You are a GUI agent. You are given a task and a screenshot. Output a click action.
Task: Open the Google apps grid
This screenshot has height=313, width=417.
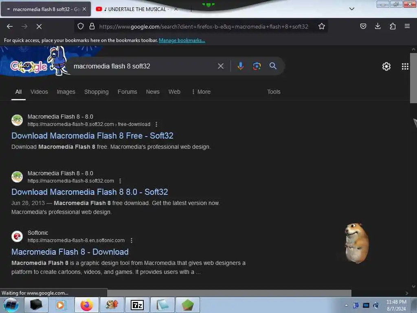pos(405,66)
